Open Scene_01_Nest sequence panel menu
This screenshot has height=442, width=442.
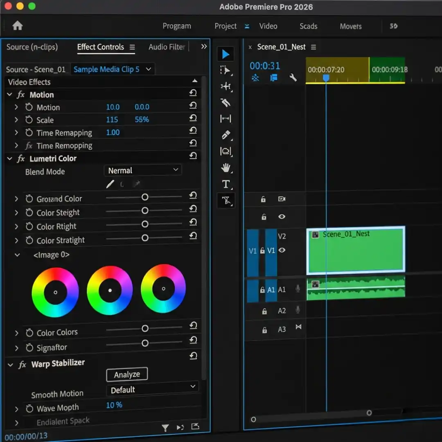pyautogui.click(x=313, y=47)
